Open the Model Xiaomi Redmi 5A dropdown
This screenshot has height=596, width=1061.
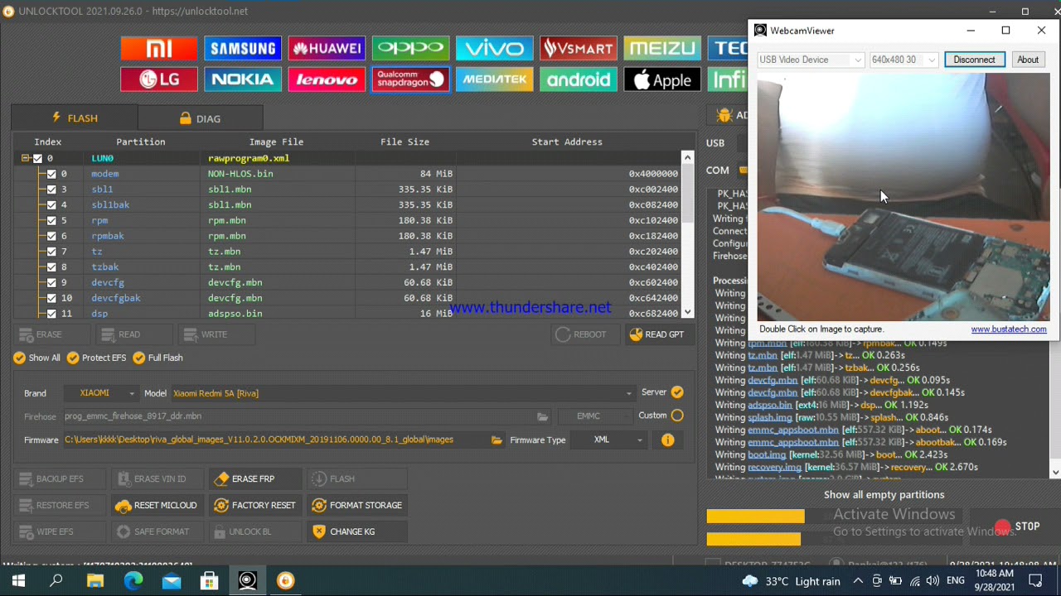[x=402, y=393]
